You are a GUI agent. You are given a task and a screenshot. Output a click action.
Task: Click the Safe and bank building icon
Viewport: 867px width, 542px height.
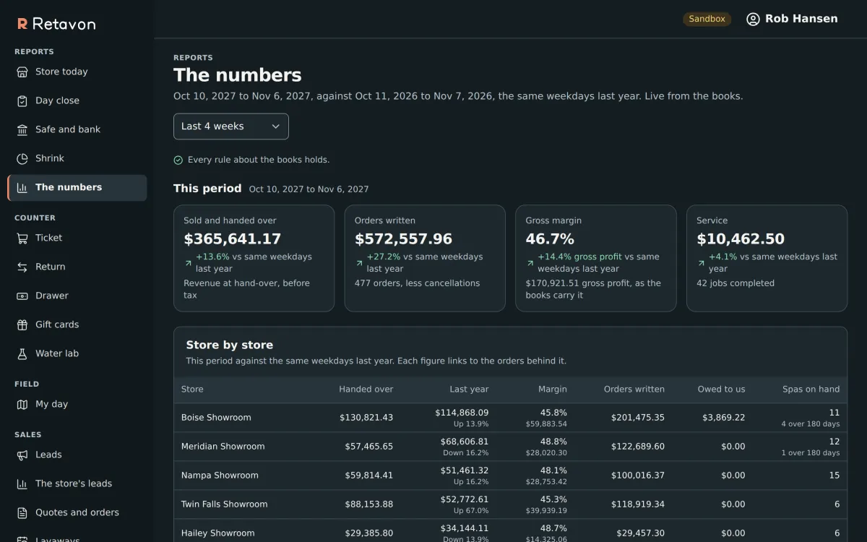tap(22, 129)
